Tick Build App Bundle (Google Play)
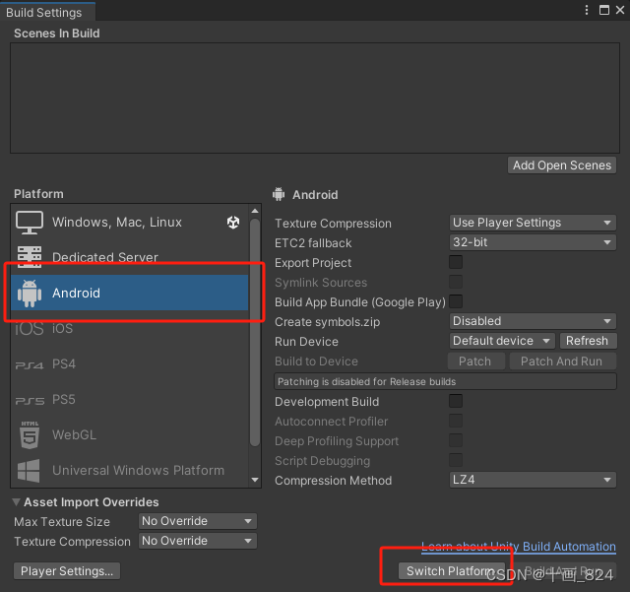This screenshot has height=592, width=630. [x=456, y=301]
